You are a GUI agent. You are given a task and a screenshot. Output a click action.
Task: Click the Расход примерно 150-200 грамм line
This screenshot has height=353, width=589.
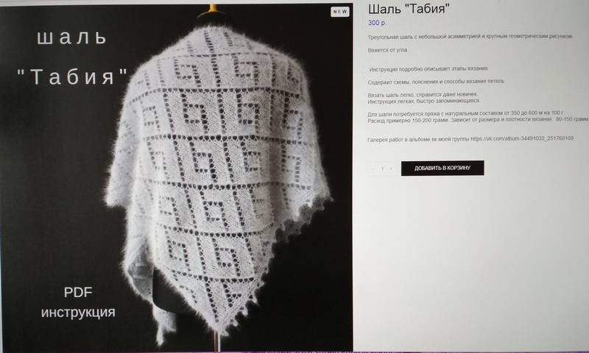pyautogui.click(x=478, y=120)
